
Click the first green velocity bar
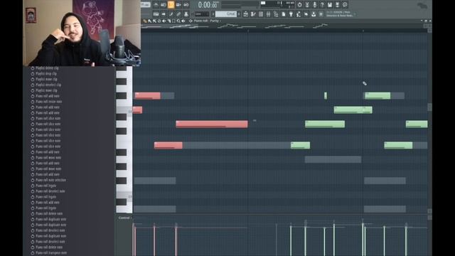291,240
